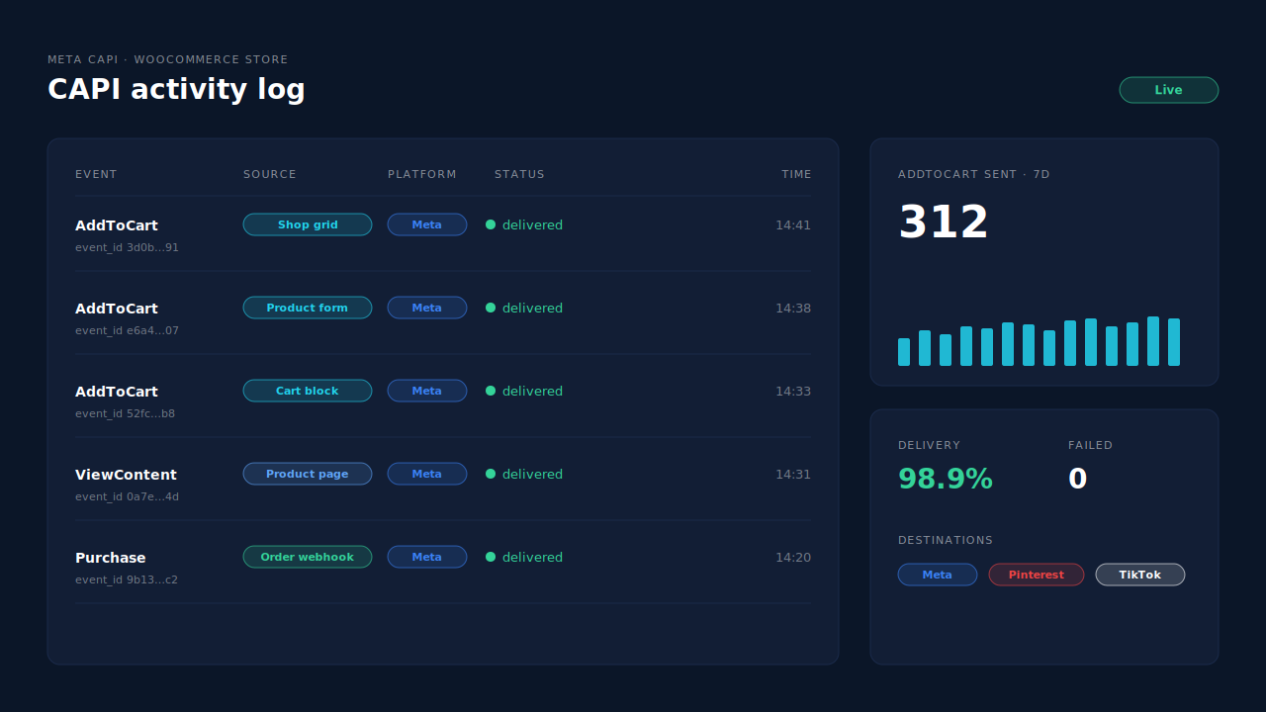Click the 14:38 timestamp

(793, 308)
